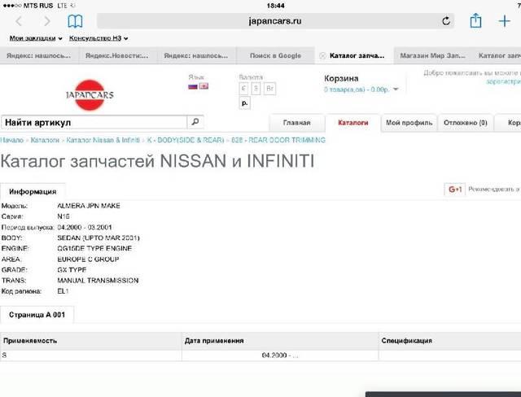Open the Safari share sheet
Image resolution: width=521 pixels, height=397 pixels.
(x=476, y=20)
